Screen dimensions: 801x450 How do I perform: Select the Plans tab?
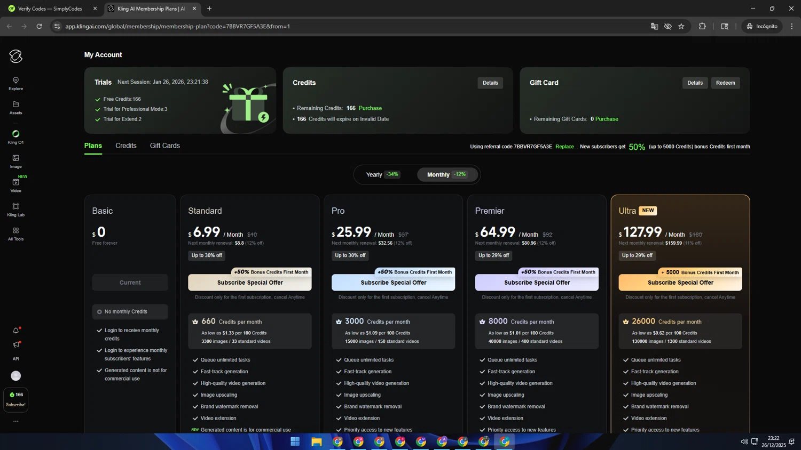coord(93,146)
